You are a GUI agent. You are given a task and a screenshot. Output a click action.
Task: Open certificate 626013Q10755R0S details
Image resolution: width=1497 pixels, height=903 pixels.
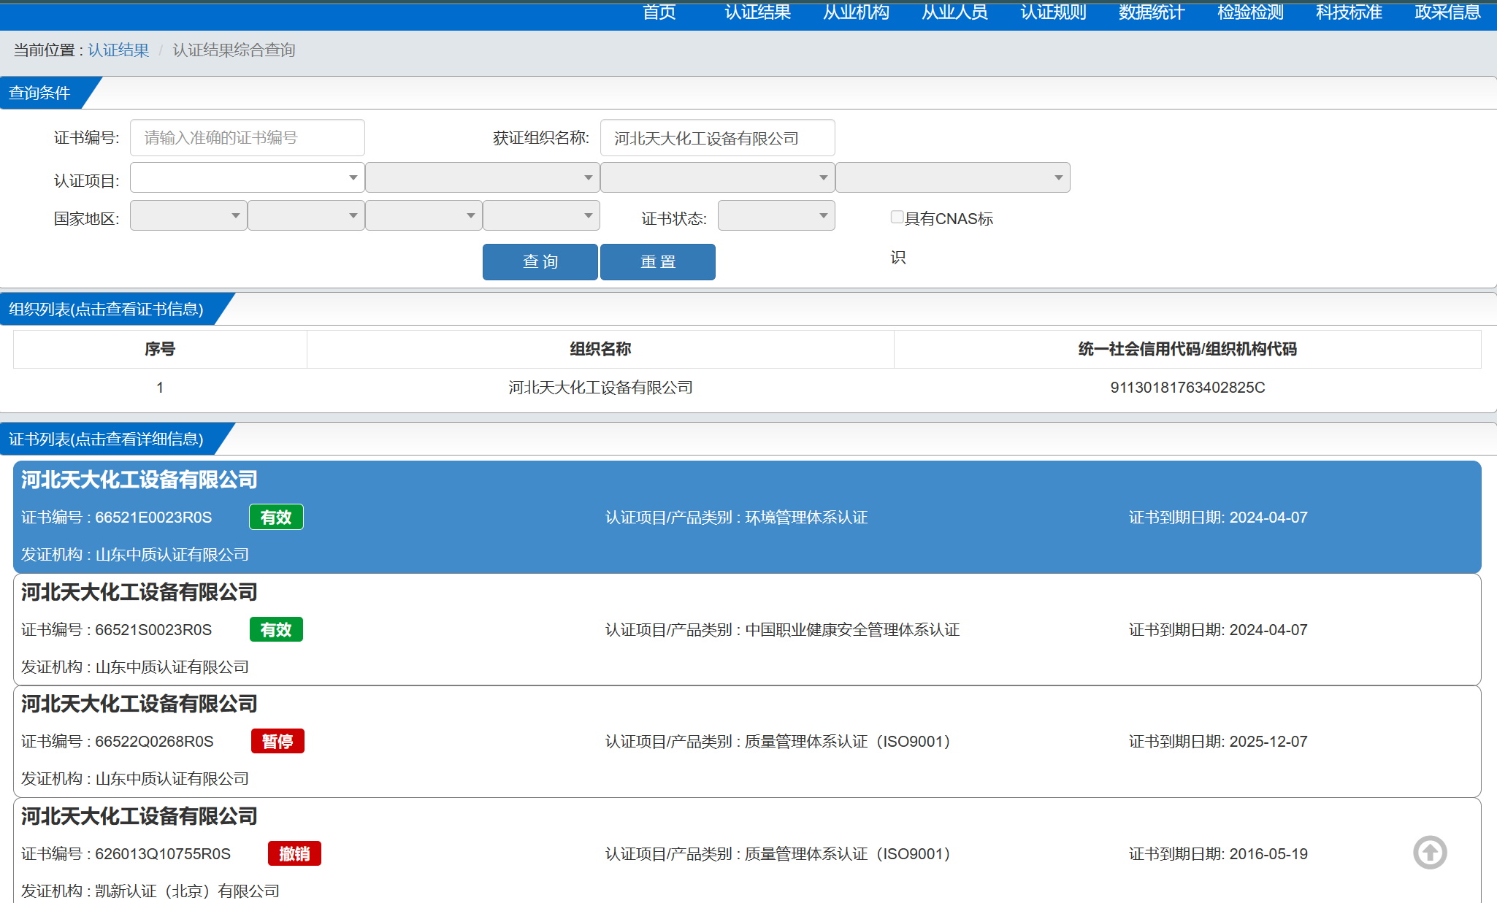click(747, 851)
